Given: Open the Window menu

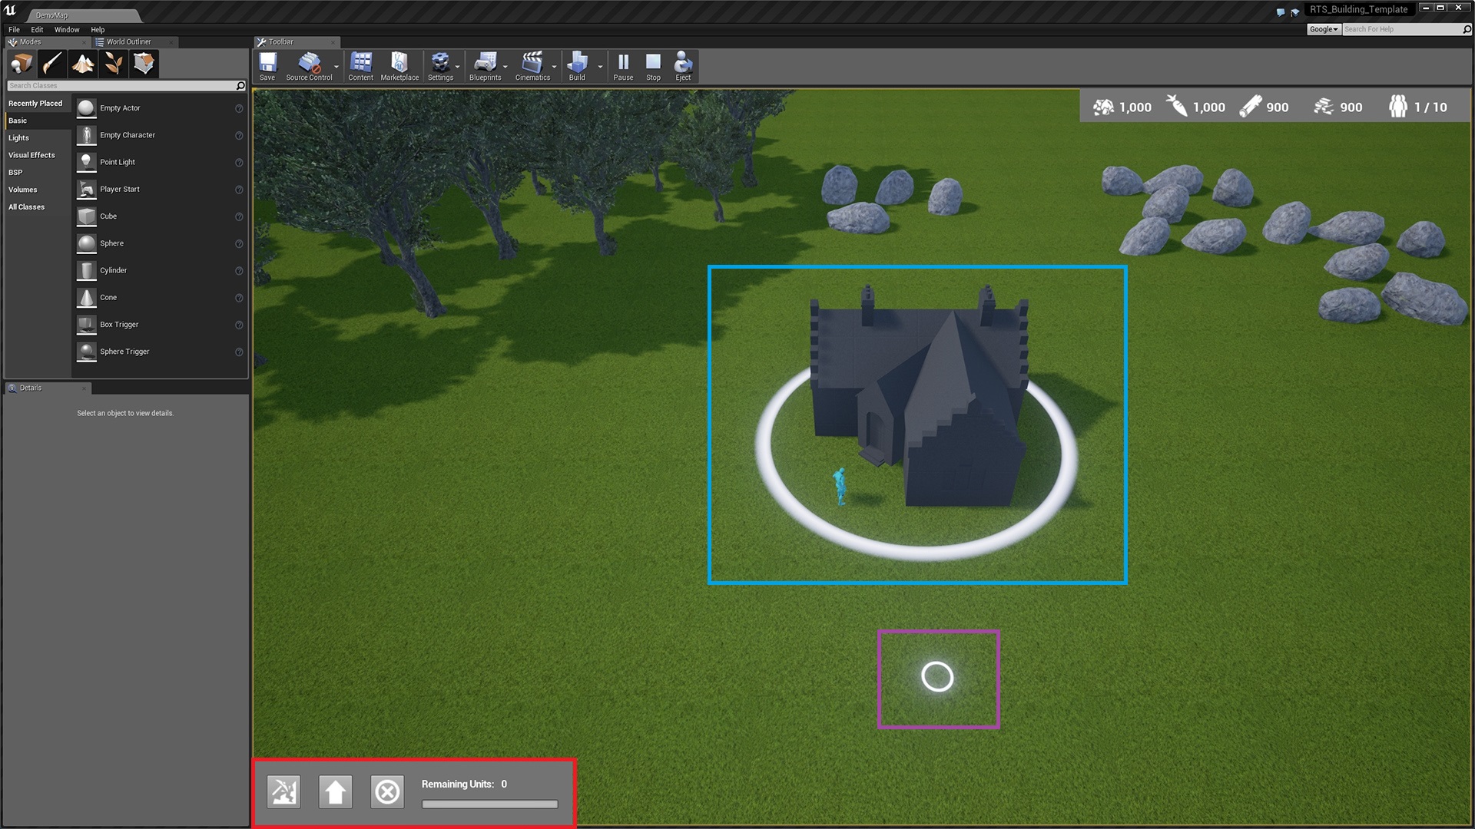Looking at the screenshot, I should point(67,29).
